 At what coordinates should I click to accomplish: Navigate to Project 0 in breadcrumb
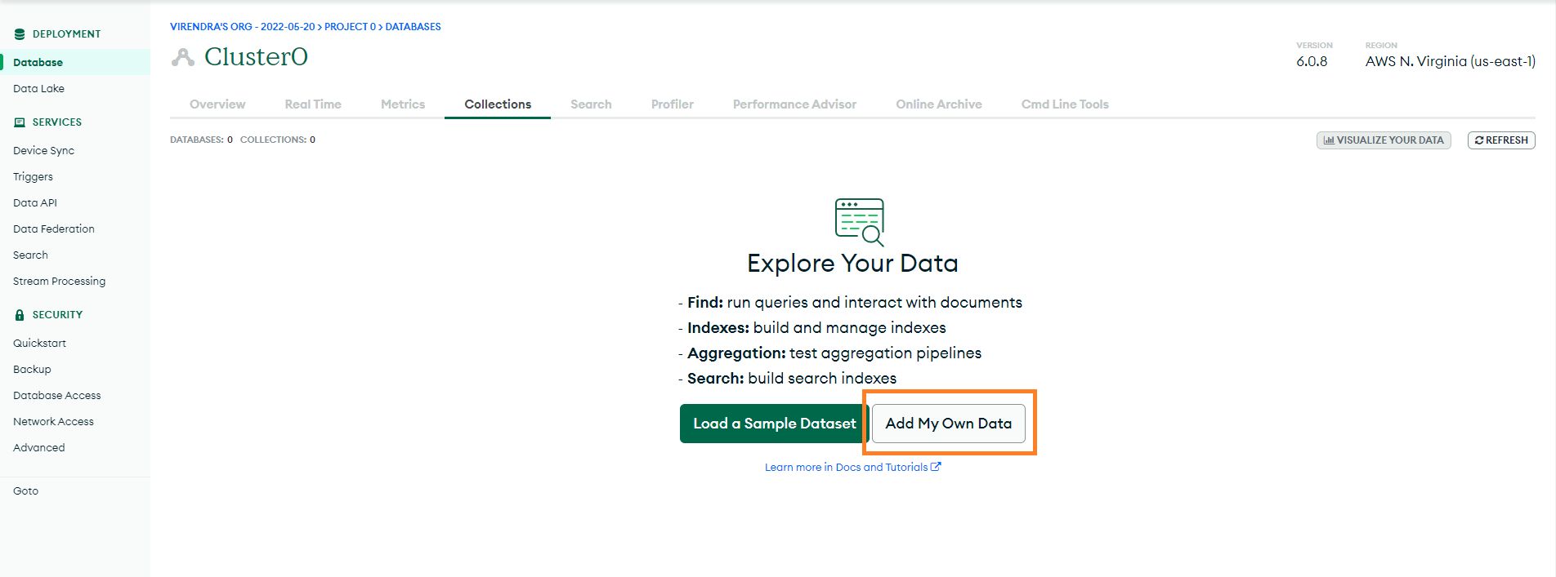coord(350,27)
